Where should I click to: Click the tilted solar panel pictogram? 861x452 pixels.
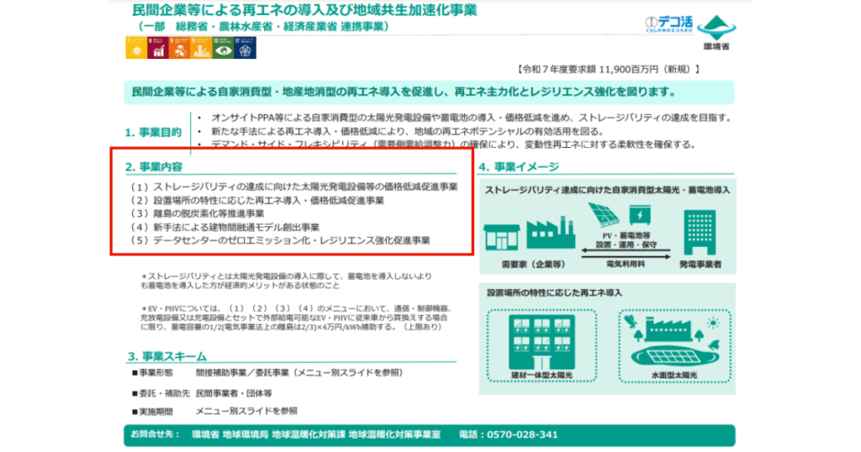point(604,215)
